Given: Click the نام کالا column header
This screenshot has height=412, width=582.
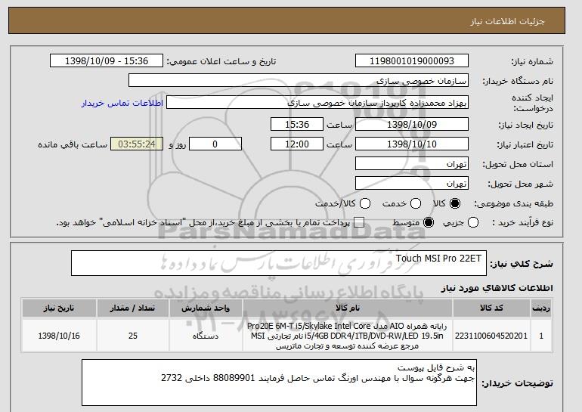Looking at the screenshot, I should (348, 308).
